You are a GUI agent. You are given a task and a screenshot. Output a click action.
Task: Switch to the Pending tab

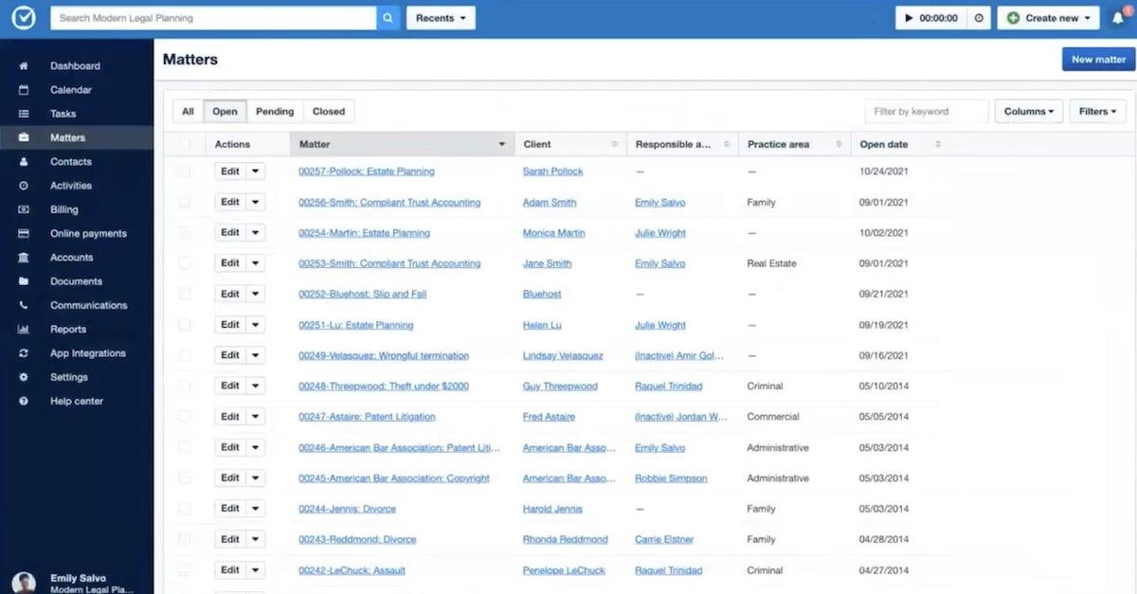(275, 112)
